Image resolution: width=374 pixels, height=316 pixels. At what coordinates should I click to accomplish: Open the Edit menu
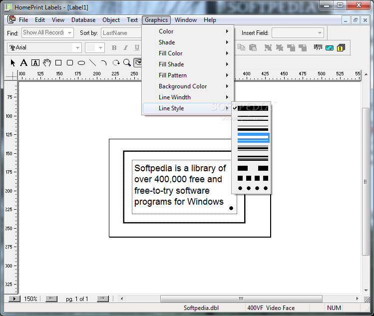(x=40, y=20)
